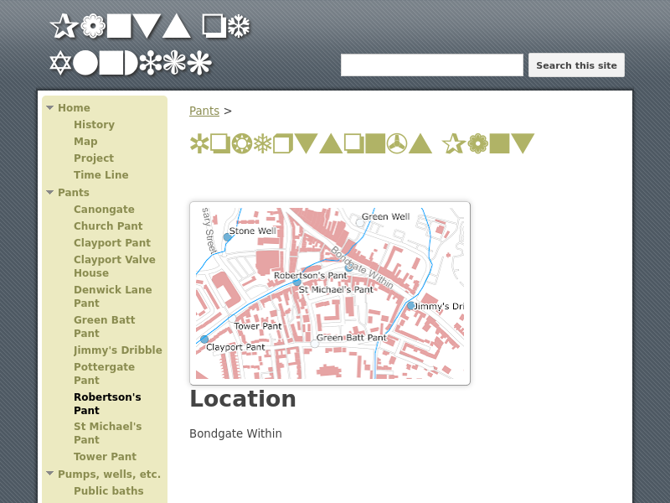670x503 pixels.
Task: Click the Jimmy's Dribble map marker
Action: click(410, 306)
